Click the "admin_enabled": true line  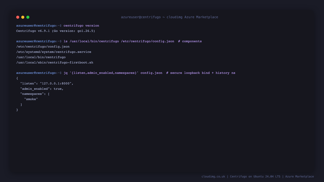coord(42,89)
